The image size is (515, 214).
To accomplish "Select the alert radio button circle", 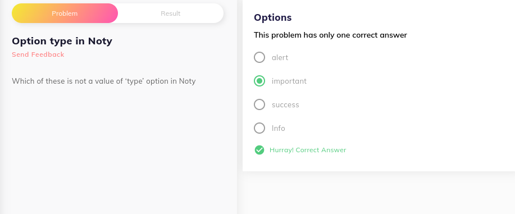I will pyautogui.click(x=259, y=57).
